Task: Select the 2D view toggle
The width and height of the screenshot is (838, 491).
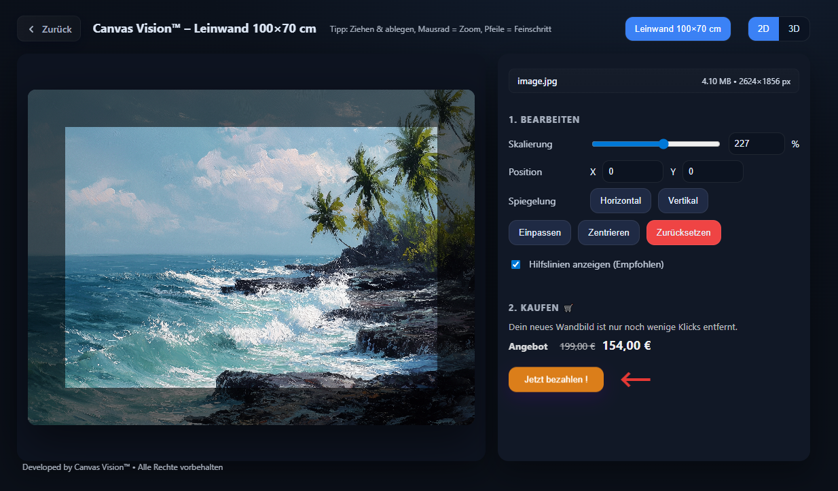Action: [x=763, y=29]
